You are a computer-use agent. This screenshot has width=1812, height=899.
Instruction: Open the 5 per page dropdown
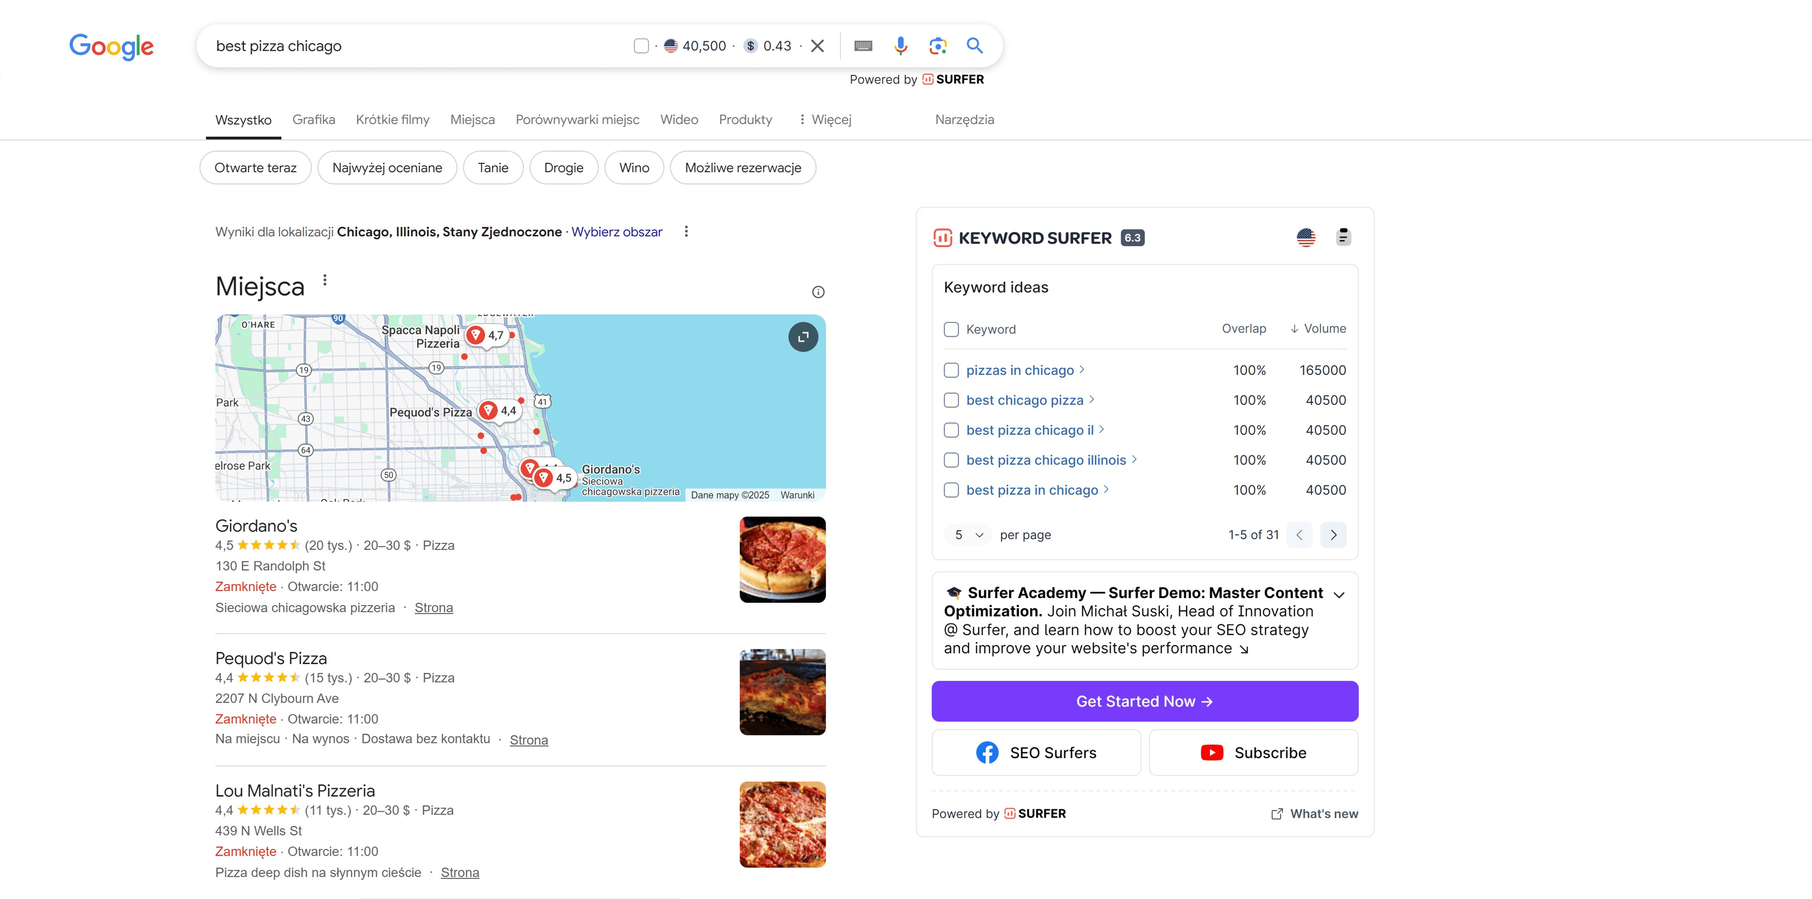coord(968,535)
